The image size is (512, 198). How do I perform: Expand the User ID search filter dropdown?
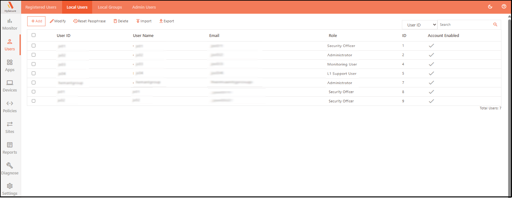[x=420, y=25]
